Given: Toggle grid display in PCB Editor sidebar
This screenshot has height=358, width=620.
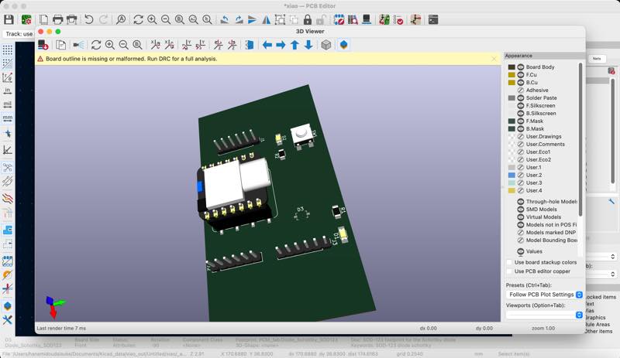Looking at the screenshot, I should [x=7, y=49].
